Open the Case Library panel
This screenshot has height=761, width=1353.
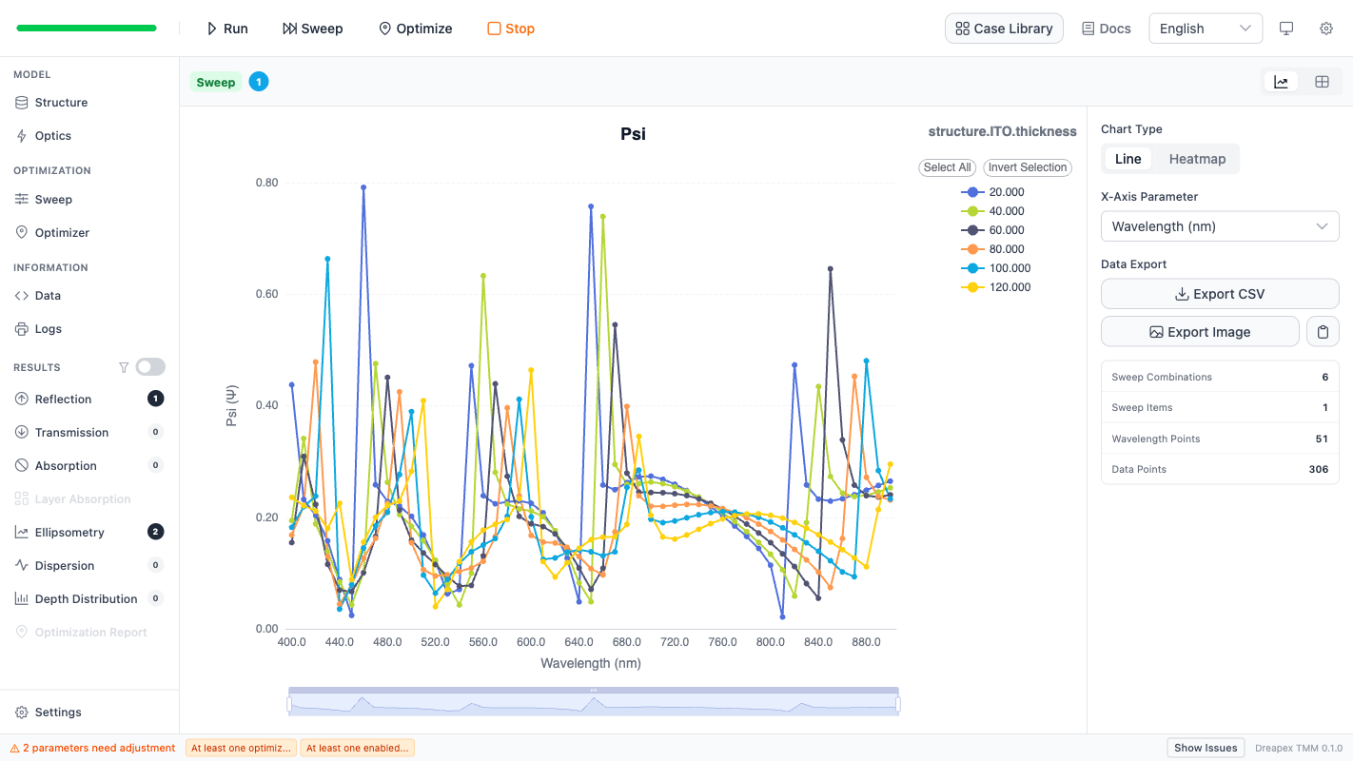(x=1003, y=29)
